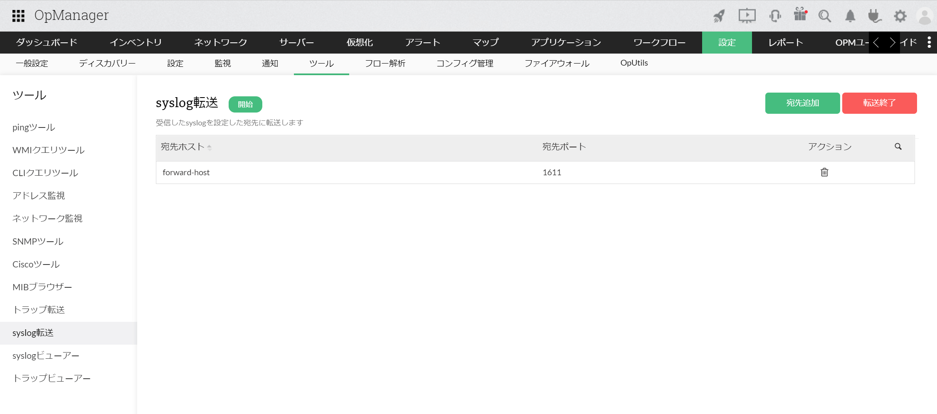The height and width of the screenshot is (414, 937).
Task: Open the フロー解析 sub-tab
Action: (x=385, y=64)
